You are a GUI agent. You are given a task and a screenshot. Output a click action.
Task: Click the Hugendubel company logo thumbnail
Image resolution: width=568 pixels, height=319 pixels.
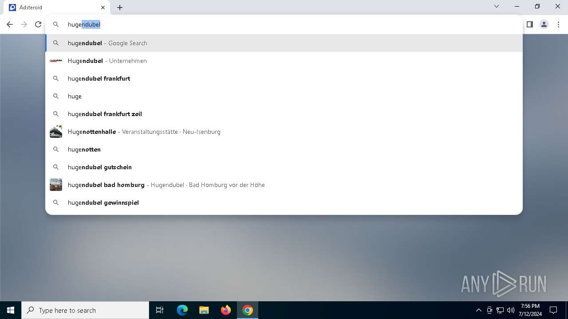click(56, 61)
